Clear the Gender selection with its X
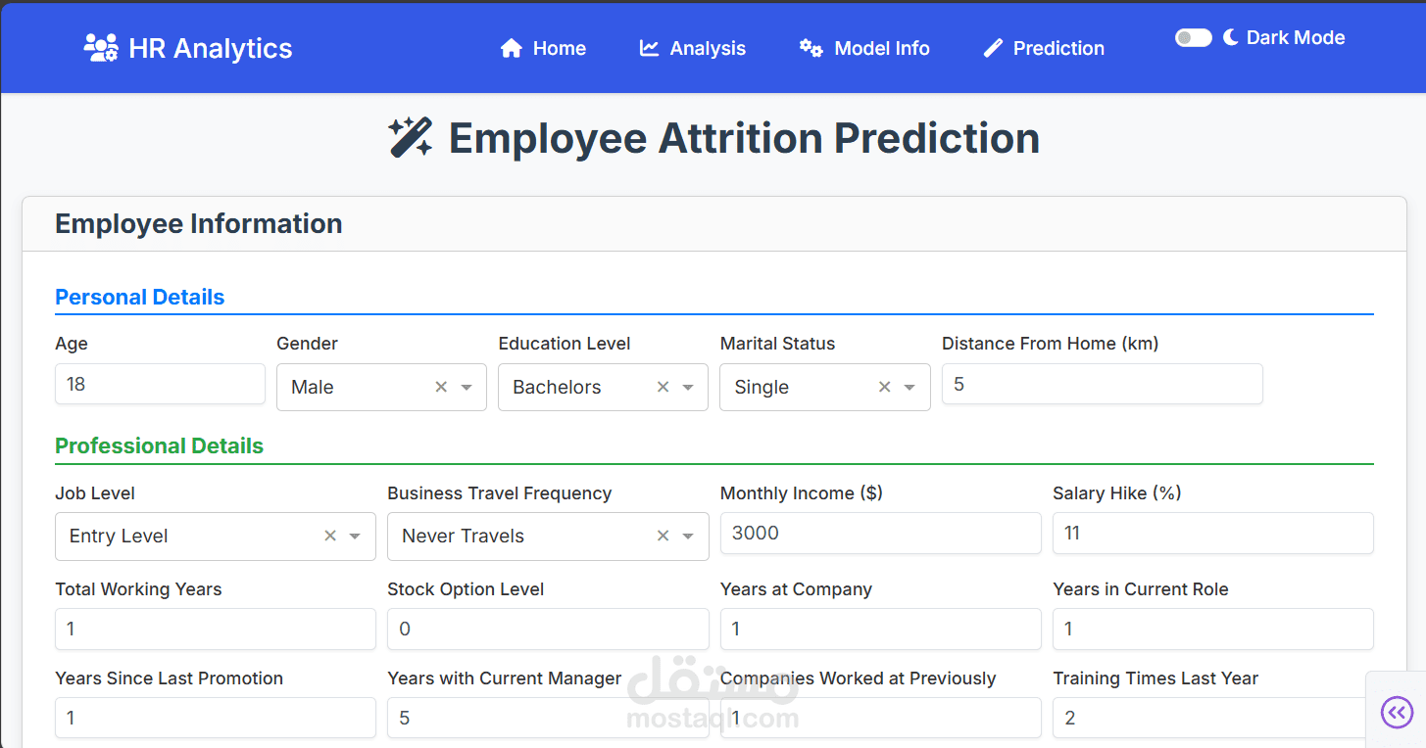1426x748 pixels. point(441,387)
